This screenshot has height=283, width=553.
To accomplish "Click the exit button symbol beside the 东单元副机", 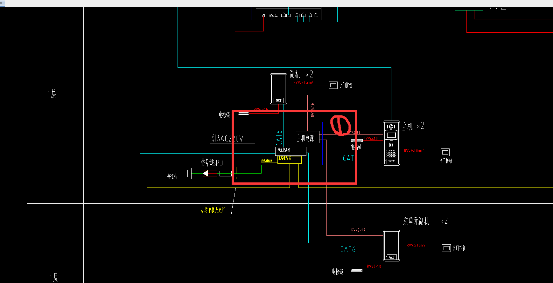I will 446,248.
